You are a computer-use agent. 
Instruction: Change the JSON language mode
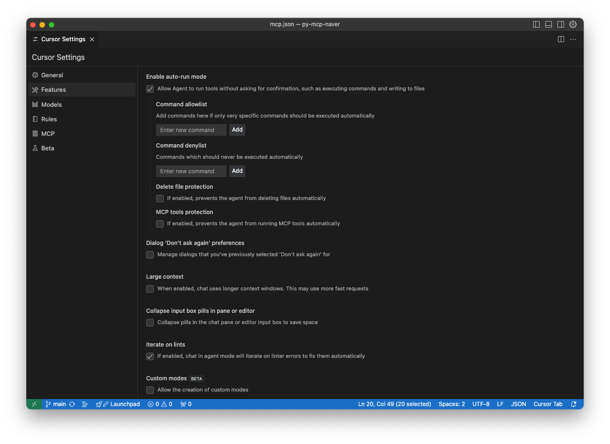[x=518, y=404]
